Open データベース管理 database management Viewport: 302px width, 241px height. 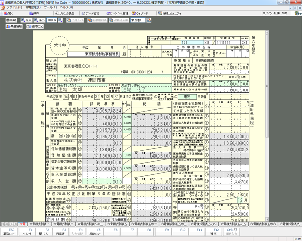(118, 13)
